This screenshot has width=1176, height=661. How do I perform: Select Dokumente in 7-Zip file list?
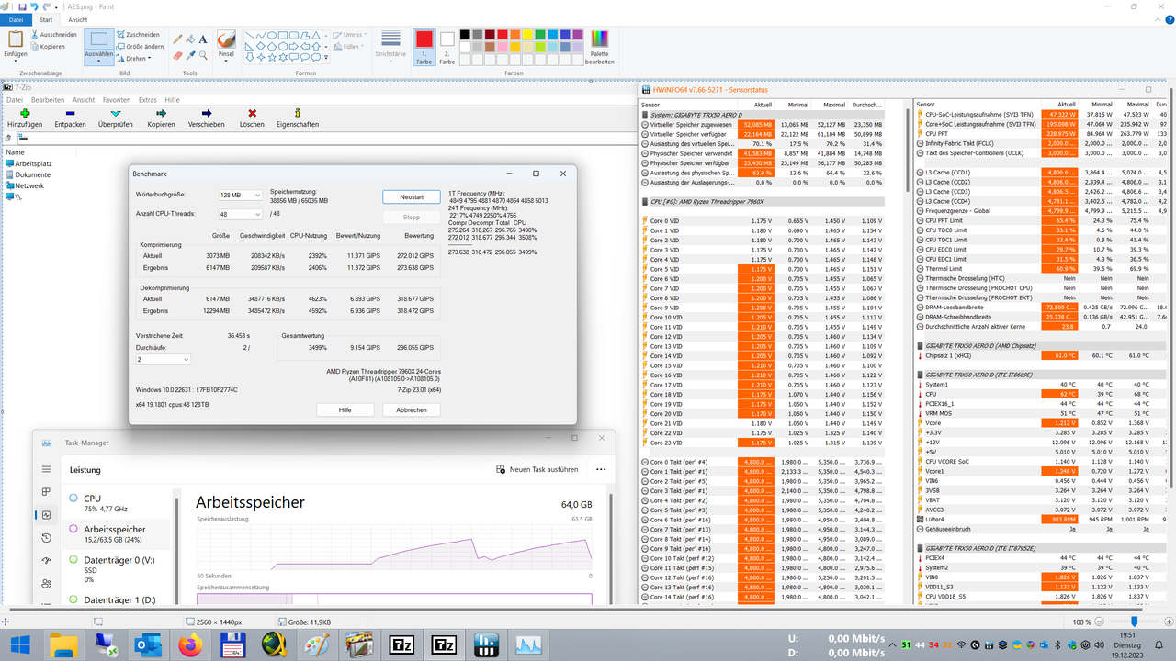28,174
